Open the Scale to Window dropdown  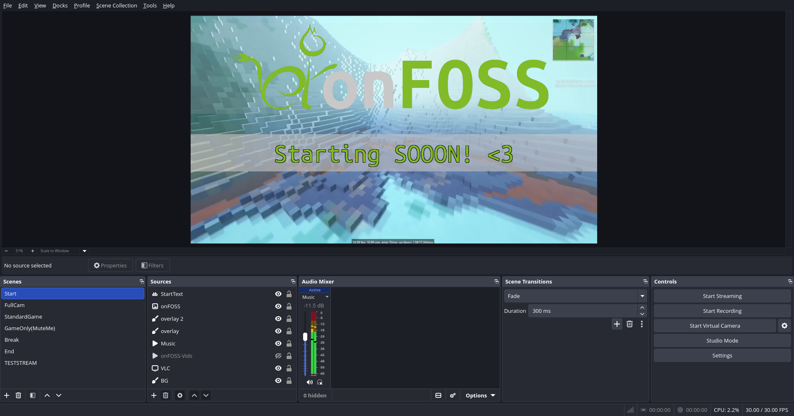[84, 251]
